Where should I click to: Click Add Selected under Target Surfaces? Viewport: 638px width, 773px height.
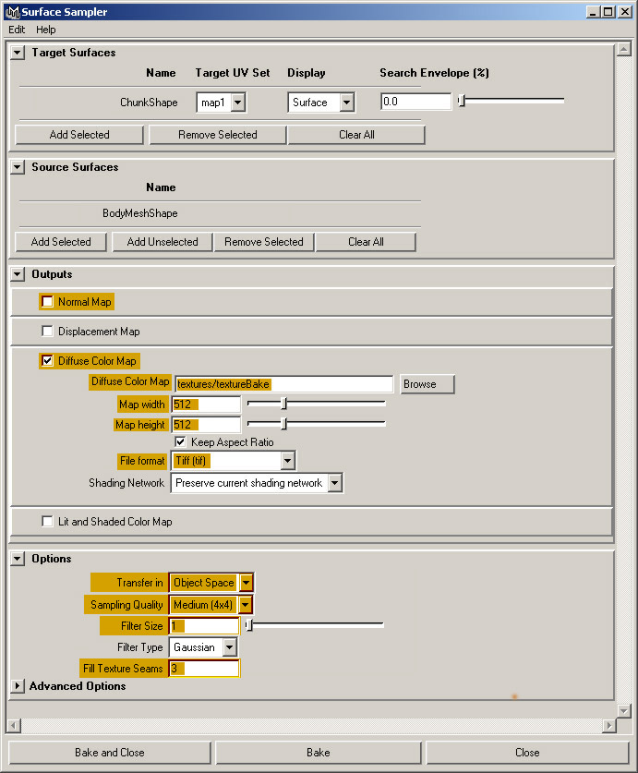pos(79,135)
